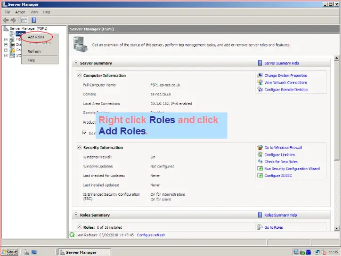Click the Run Security Configuration Wizard link

(292, 169)
